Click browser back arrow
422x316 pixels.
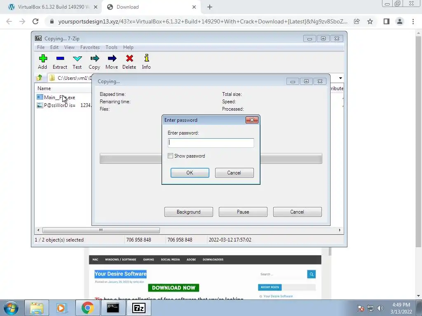tap(9, 21)
